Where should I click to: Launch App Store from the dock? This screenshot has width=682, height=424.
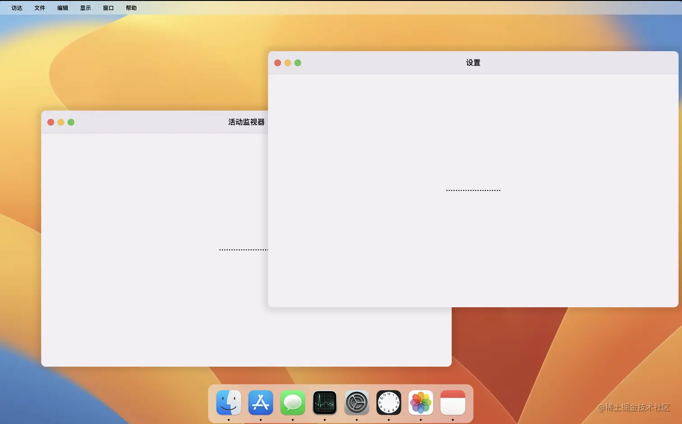point(261,402)
